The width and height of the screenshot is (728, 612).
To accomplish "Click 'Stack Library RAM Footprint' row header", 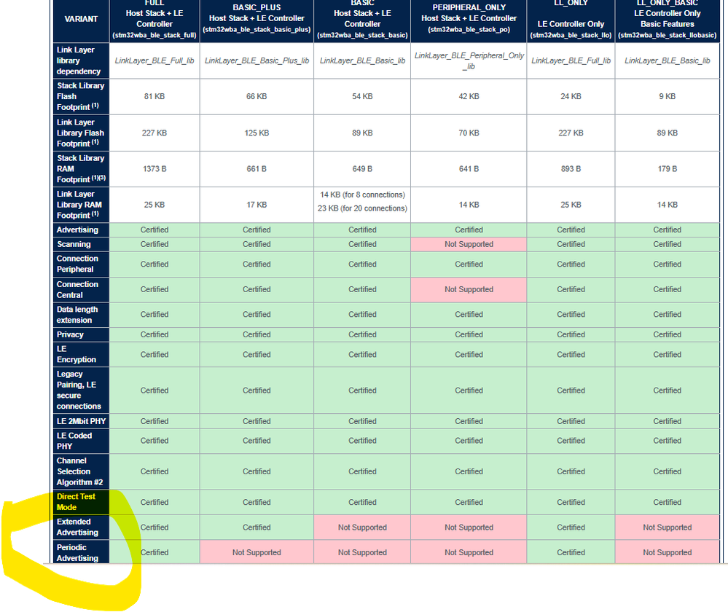I will [x=81, y=169].
